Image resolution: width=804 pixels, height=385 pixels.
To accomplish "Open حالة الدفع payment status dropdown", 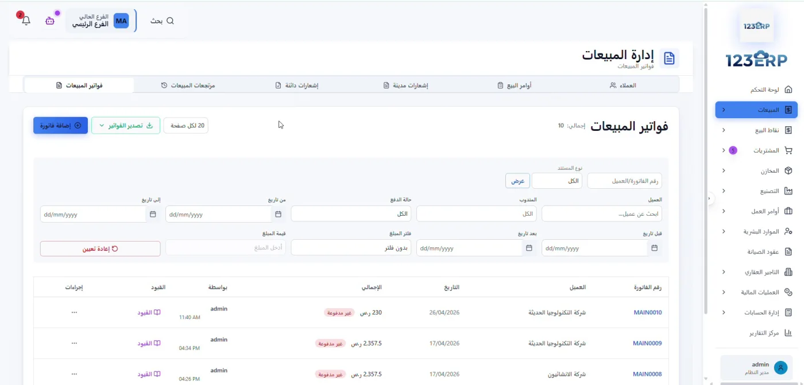I will tap(351, 214).
